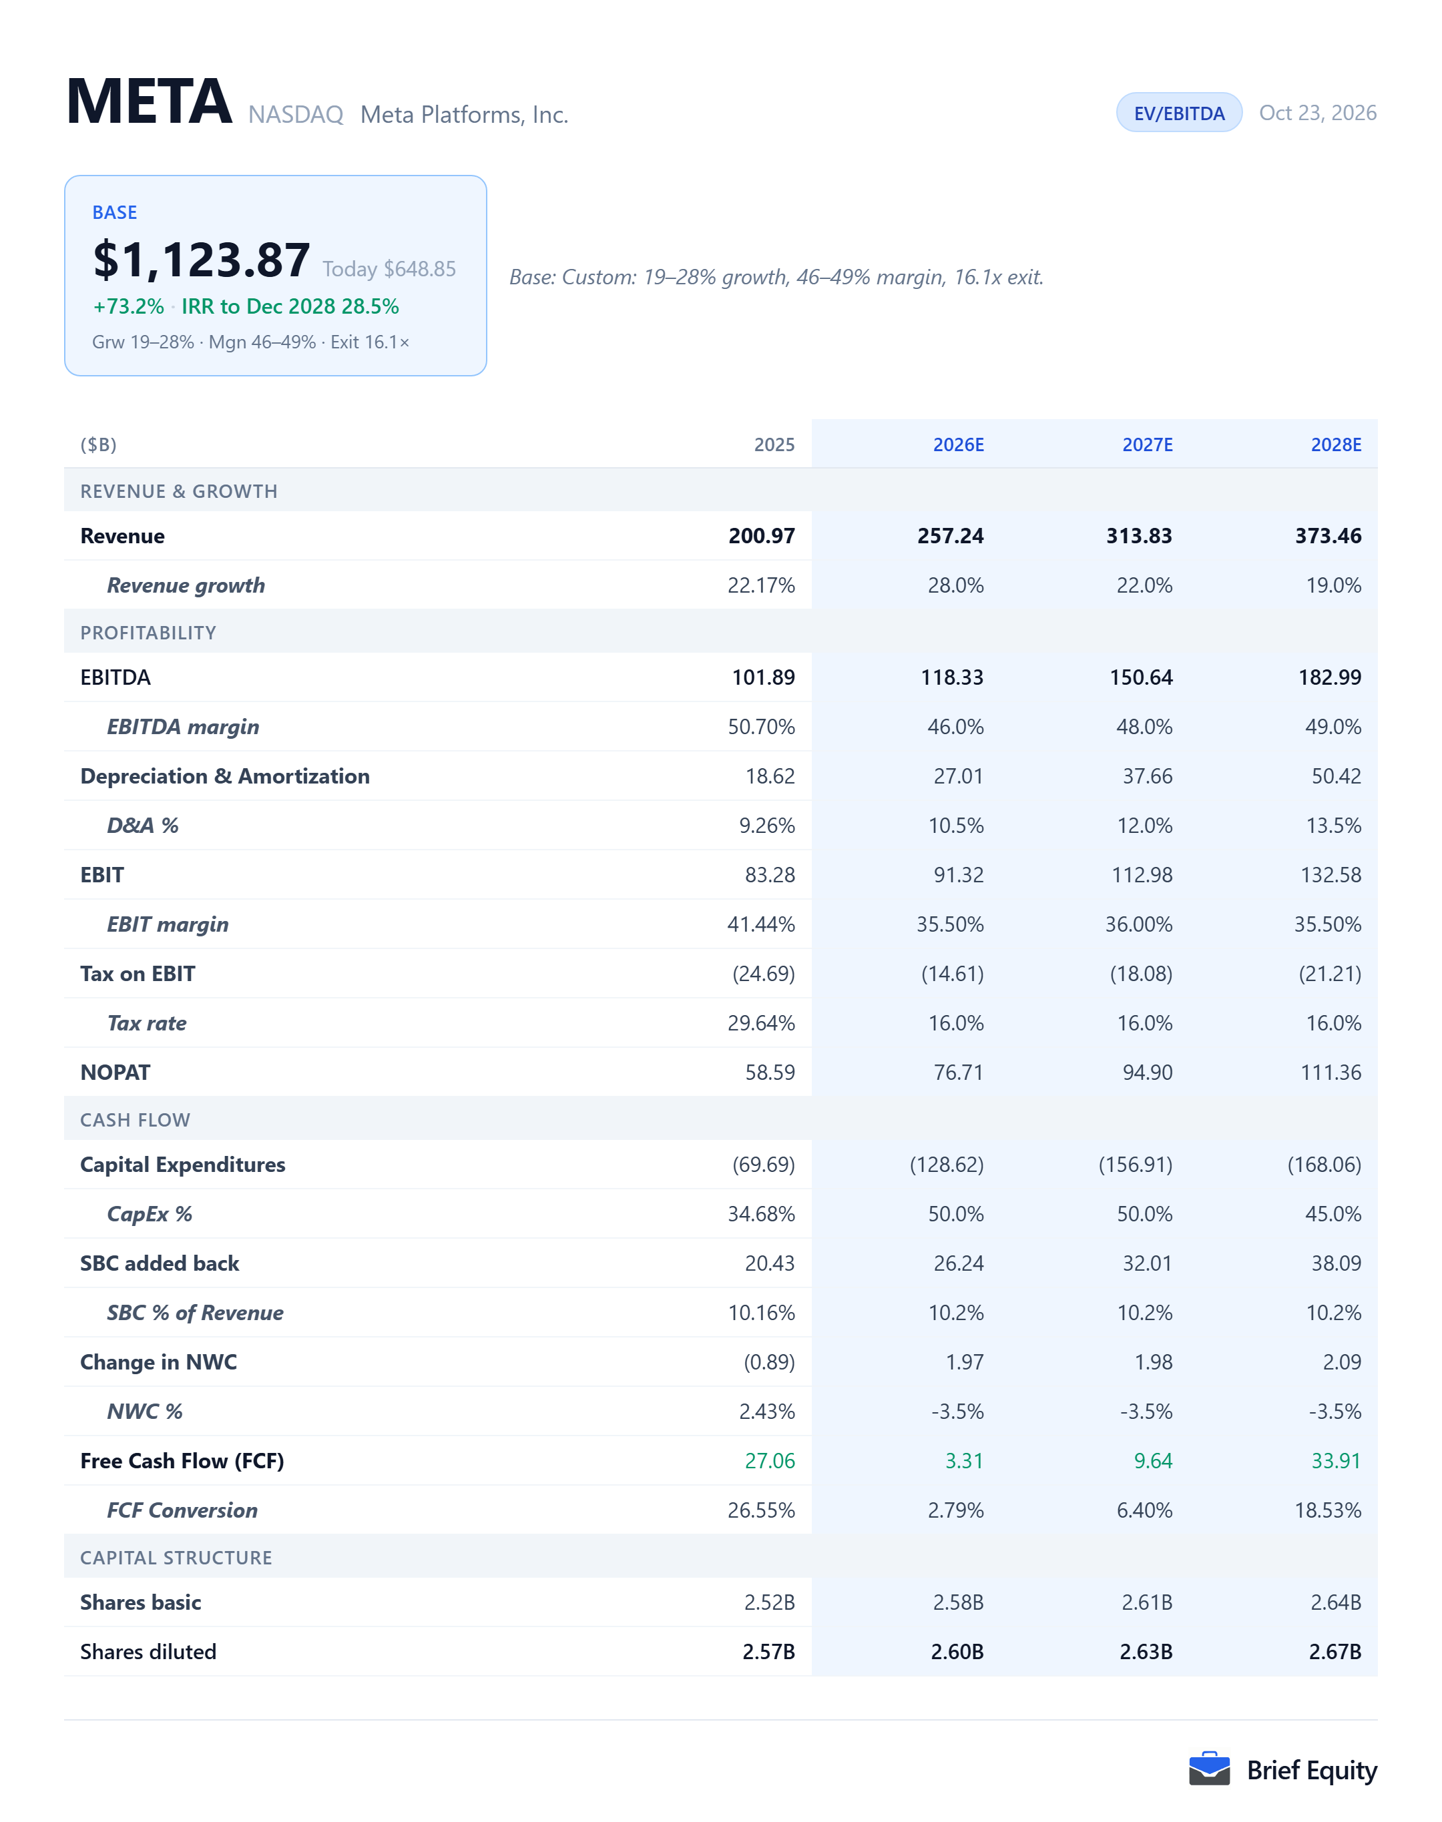Click 2026E revenue growth 28.0%
This screenshot has height=1822, width=1442.
956,586
